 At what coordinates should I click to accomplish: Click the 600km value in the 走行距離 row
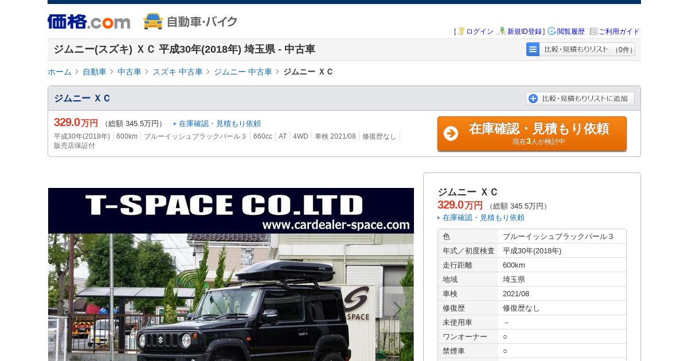[514, 265]
